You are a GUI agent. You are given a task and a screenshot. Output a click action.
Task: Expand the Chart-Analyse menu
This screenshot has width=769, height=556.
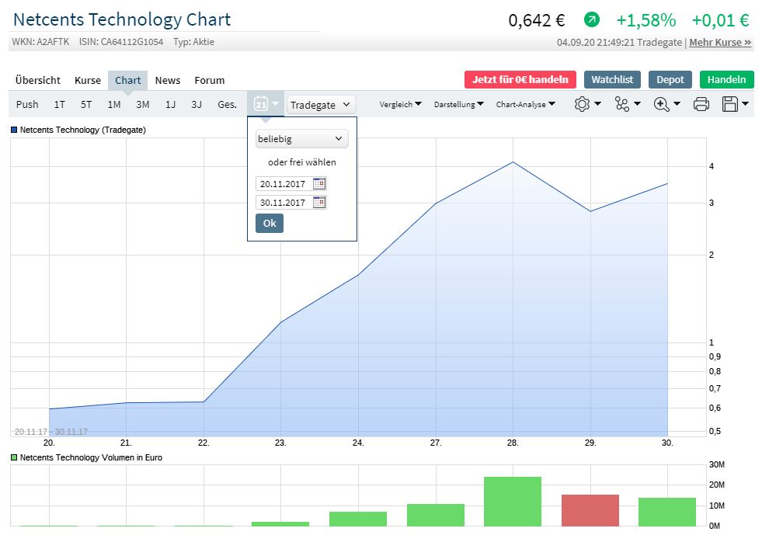[525, 104]
